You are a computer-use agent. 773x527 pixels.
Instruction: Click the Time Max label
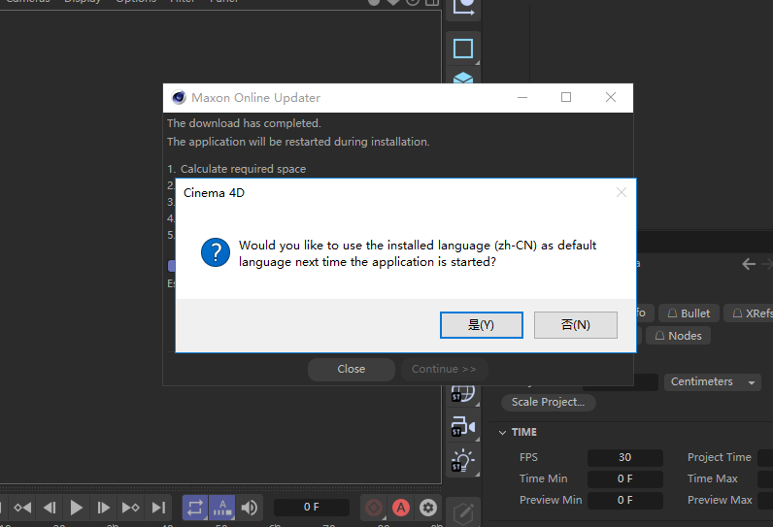(x=713, y=478)
